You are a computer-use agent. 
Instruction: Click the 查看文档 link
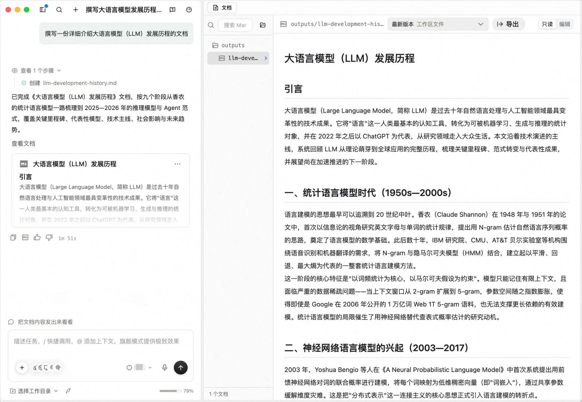click(23, 143)
